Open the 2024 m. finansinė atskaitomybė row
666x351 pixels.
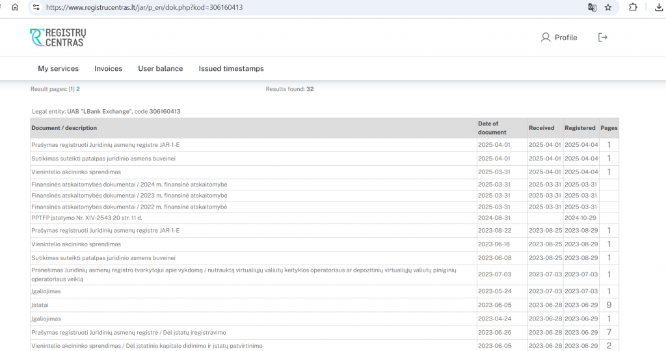click(x=129, y=184)
